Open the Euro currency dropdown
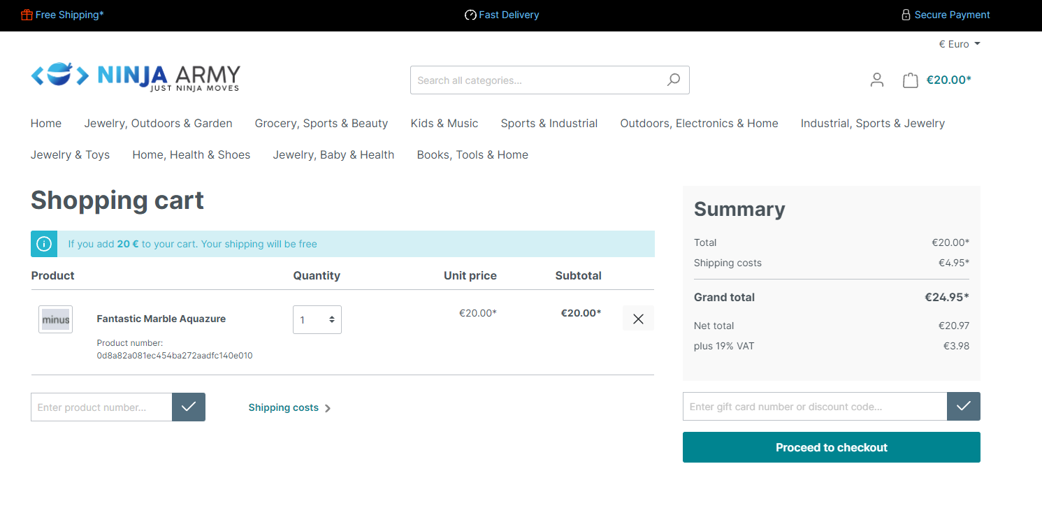Image resolution: width=1042 pixels, height=515 pixels. [x=960, y=44]
